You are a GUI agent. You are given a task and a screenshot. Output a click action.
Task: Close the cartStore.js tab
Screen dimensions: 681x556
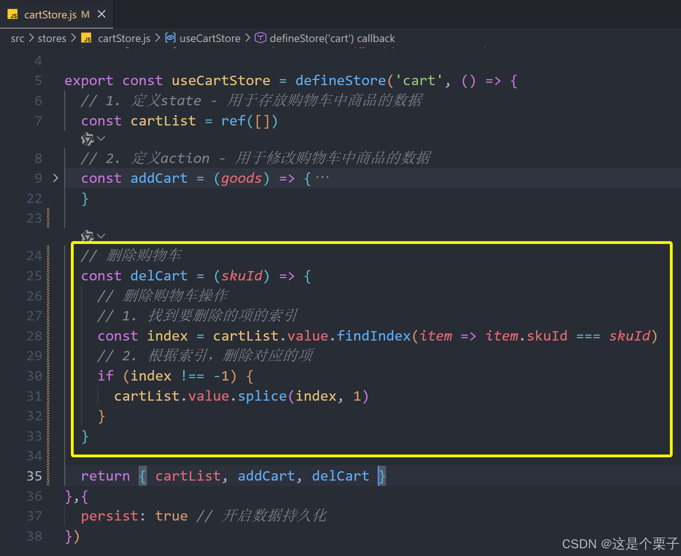101,14
